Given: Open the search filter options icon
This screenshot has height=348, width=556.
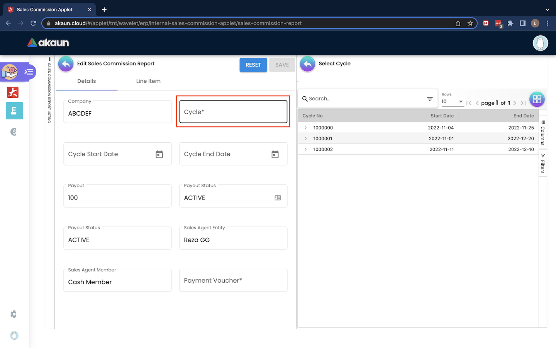Looking at the screenshot, I should [429, 99].
